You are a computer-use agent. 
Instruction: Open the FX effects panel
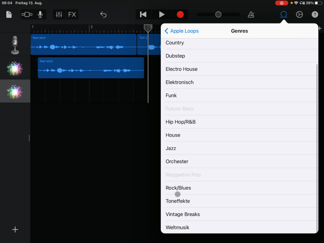point(72,15)
